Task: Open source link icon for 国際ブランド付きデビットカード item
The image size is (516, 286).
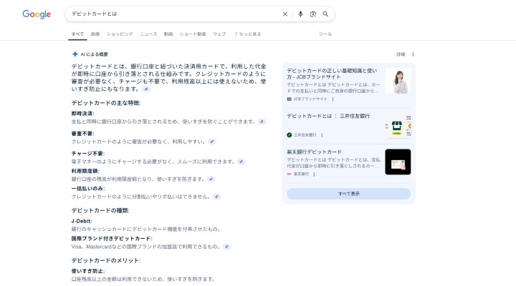Action: tap(226, 247)
